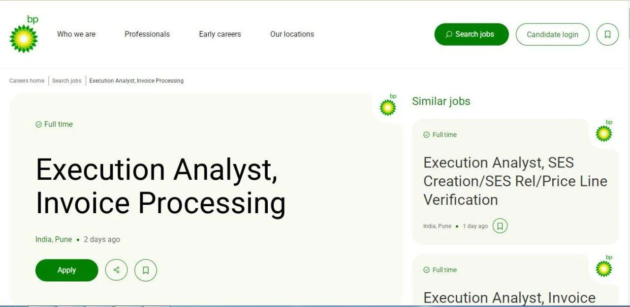This screenshot has height=307, width=630.
Task: Go to Search jobs breadcrumb link
Action: click(66, 81)
